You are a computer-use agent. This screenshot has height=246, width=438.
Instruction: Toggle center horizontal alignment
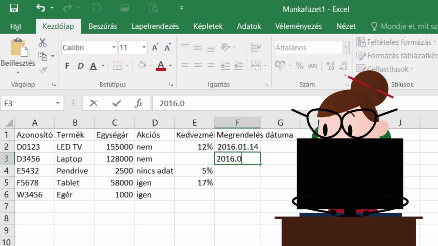[198, 66]
